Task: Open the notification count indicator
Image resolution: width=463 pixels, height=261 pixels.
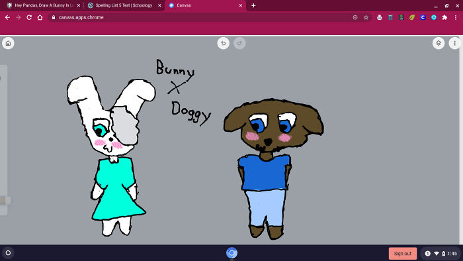Action: tap(427, 253)
